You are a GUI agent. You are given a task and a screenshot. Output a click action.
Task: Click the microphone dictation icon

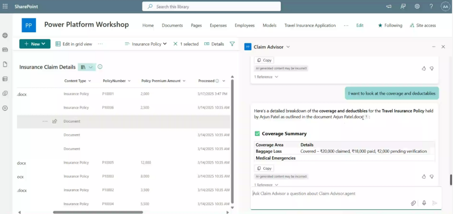click(424, 203)
